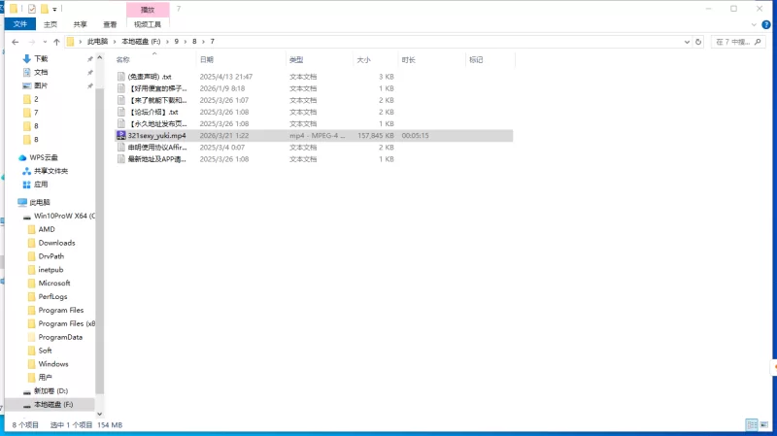Open the help question mark icon
The height and width of the screenshot is (436, 777).
click(x=765, y=24)
